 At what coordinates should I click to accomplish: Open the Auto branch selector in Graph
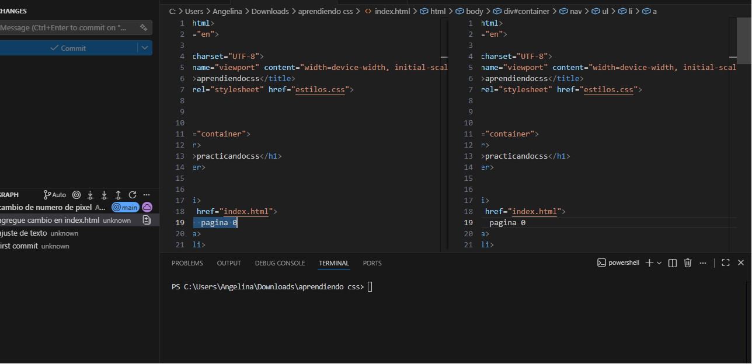click(x=55, y=195)
